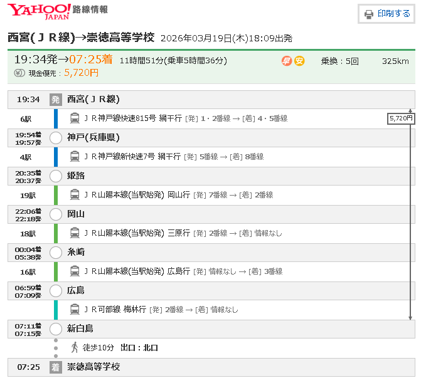Click the orange 安 cheap-fare badge

[299, 61]
